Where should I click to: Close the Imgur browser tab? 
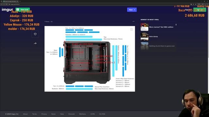coord(17,1)
